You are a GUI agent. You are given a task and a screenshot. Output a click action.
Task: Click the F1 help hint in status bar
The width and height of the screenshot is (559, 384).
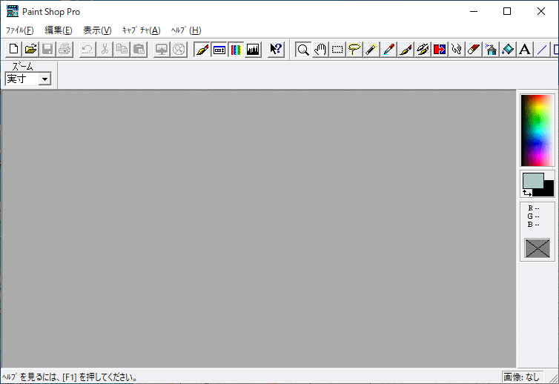coord(70,377)
